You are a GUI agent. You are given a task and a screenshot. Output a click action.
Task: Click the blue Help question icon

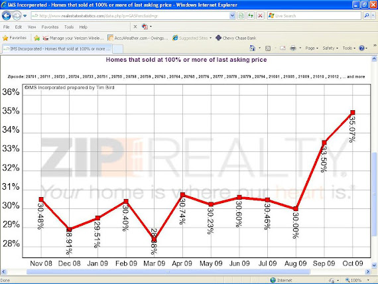tap(361, 48)
